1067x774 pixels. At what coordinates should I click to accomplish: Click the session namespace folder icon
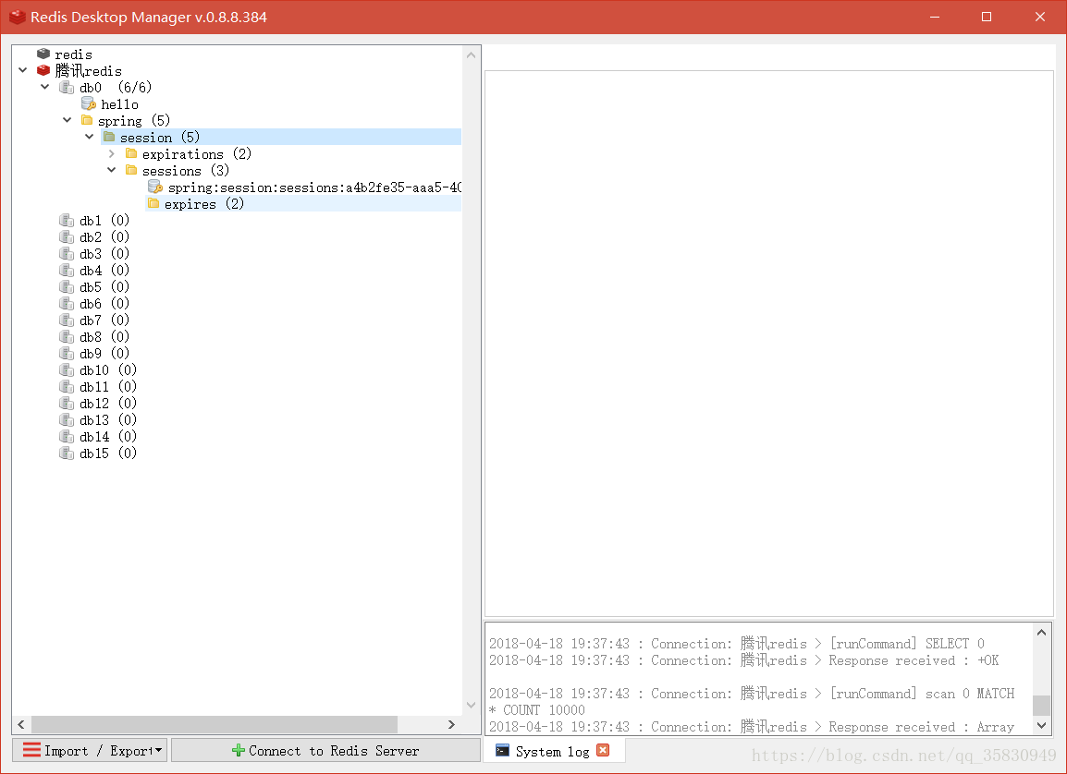coord(109,138)
